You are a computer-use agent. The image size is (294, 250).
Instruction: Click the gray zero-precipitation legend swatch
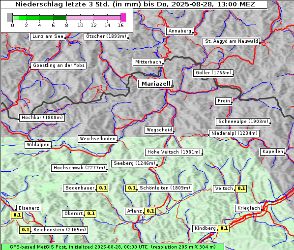tap(9, 17)
